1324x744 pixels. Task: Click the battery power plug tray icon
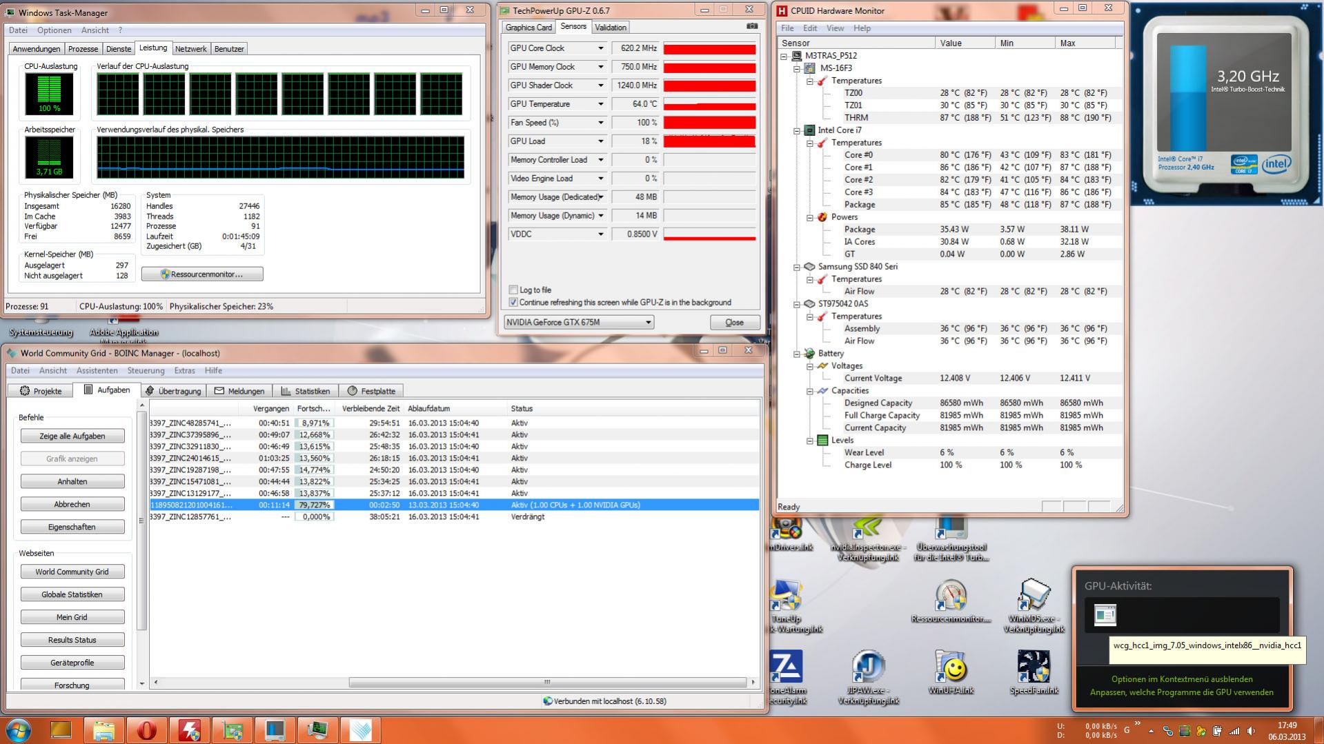tap(1218, 731)
